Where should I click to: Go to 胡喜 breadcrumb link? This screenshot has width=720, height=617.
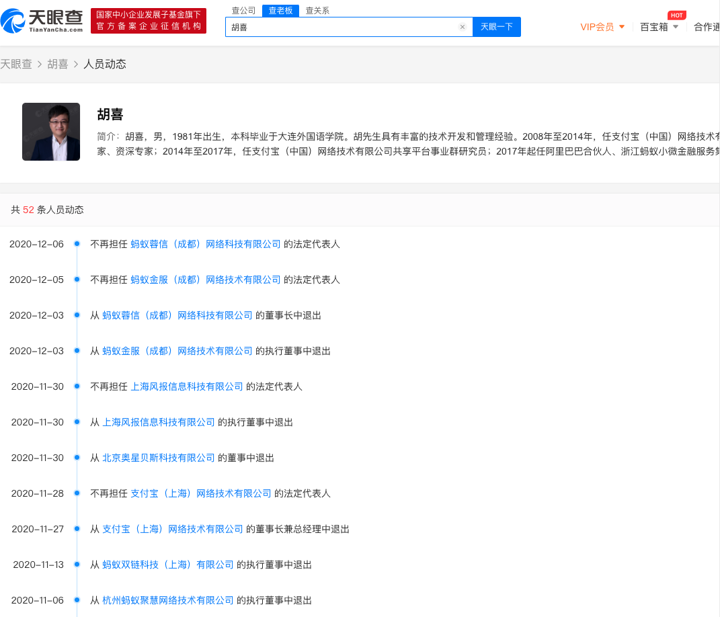click(58, 64)
